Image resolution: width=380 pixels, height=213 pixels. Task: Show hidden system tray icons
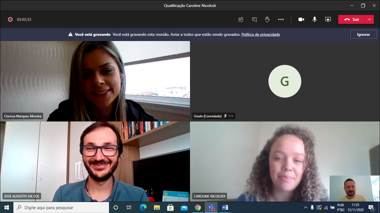(x=305, y=207)
